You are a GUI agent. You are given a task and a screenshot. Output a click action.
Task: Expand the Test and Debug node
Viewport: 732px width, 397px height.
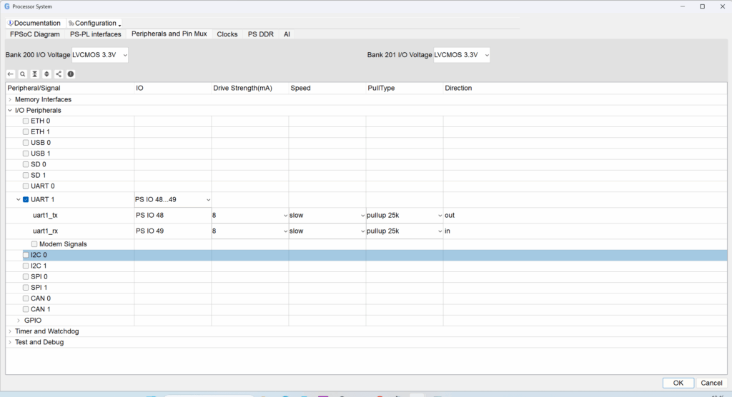[10, 342]
